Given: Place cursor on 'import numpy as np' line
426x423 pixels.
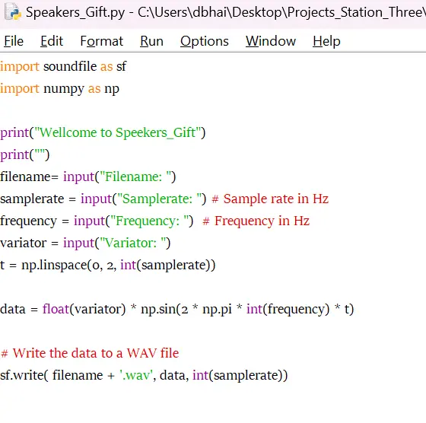Looking at the screenshot, I should click(x=59, y=89).
